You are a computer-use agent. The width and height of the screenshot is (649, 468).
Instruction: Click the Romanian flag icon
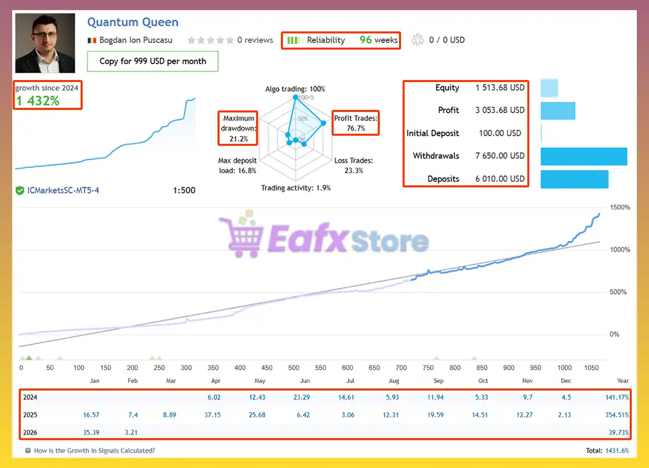(92, 40)
